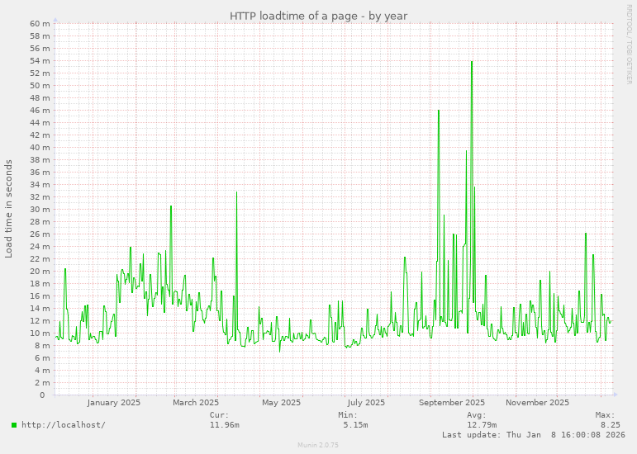Click the maximum value "8.25"
This screenshot has width=637, height=454.
coord(611,425)
